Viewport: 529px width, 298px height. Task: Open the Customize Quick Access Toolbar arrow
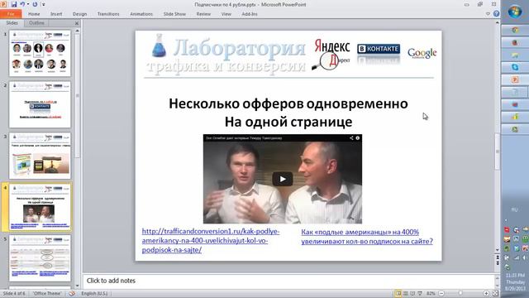point(44,4)
